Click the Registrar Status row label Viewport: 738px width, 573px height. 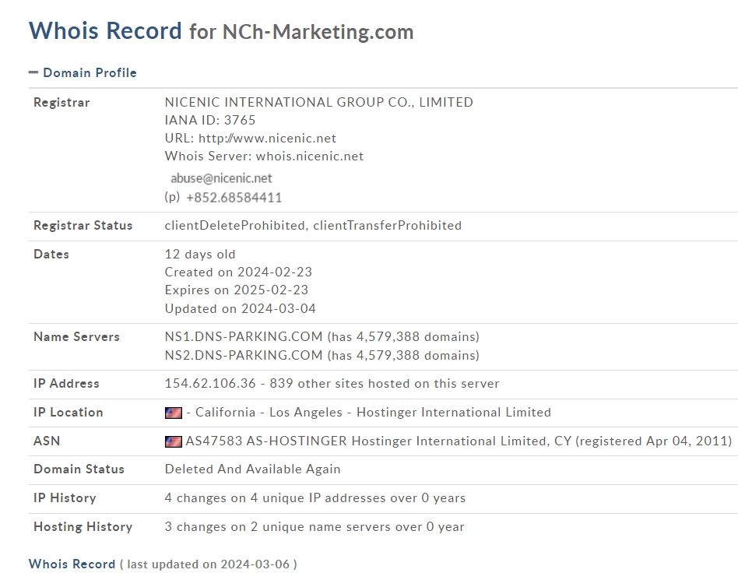pyautogui.click(x=83, y=226)
